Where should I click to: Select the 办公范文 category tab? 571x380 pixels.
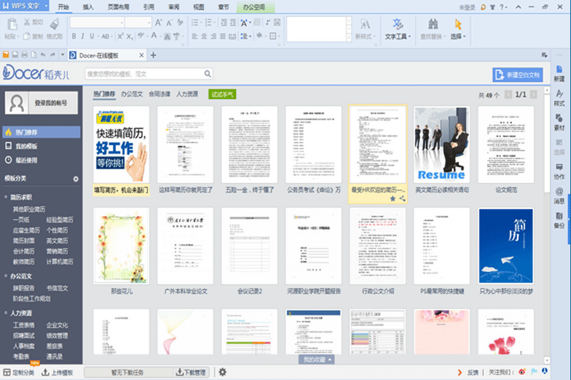coord(132,93)
